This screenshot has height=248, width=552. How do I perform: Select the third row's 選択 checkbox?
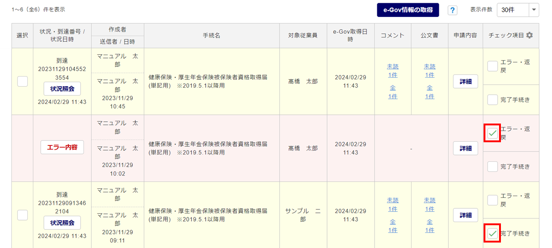point(22,215)
